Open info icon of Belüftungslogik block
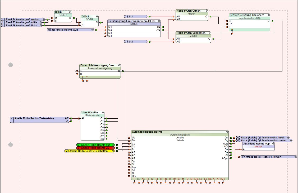The width and height of the screenshot is (298, 193). [159, 21]
